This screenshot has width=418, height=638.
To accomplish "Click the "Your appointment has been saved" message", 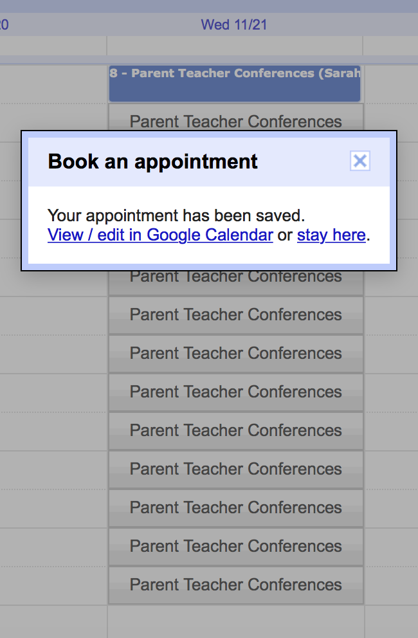I will tap(176, 215).
